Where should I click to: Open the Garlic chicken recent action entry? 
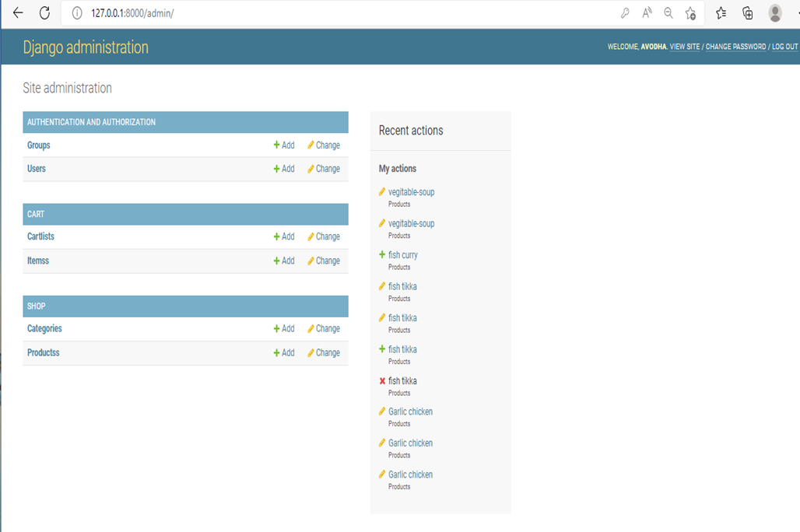pos(411,411)
